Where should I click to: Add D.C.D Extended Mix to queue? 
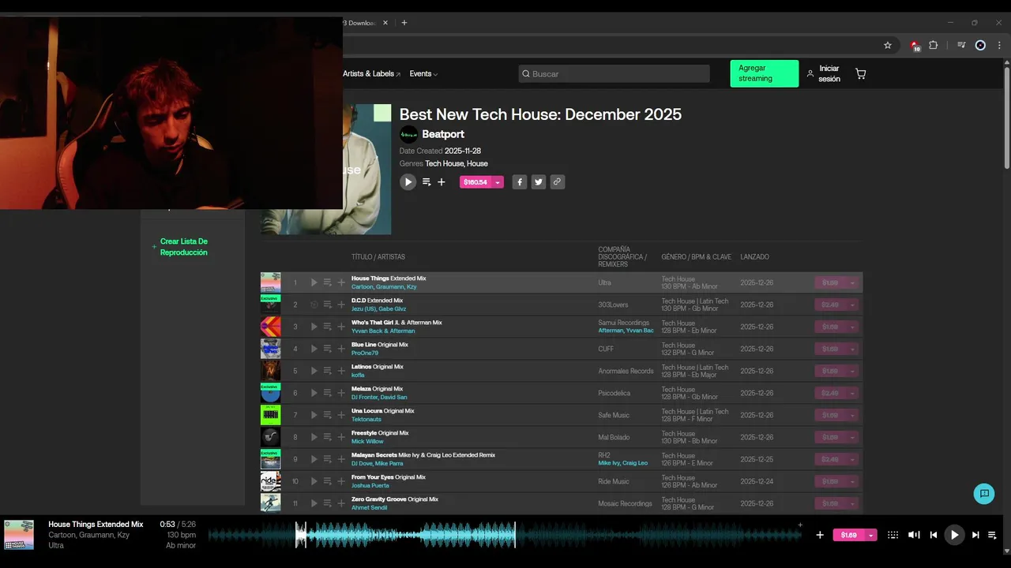pyautogui.click(x=328, y=305)
